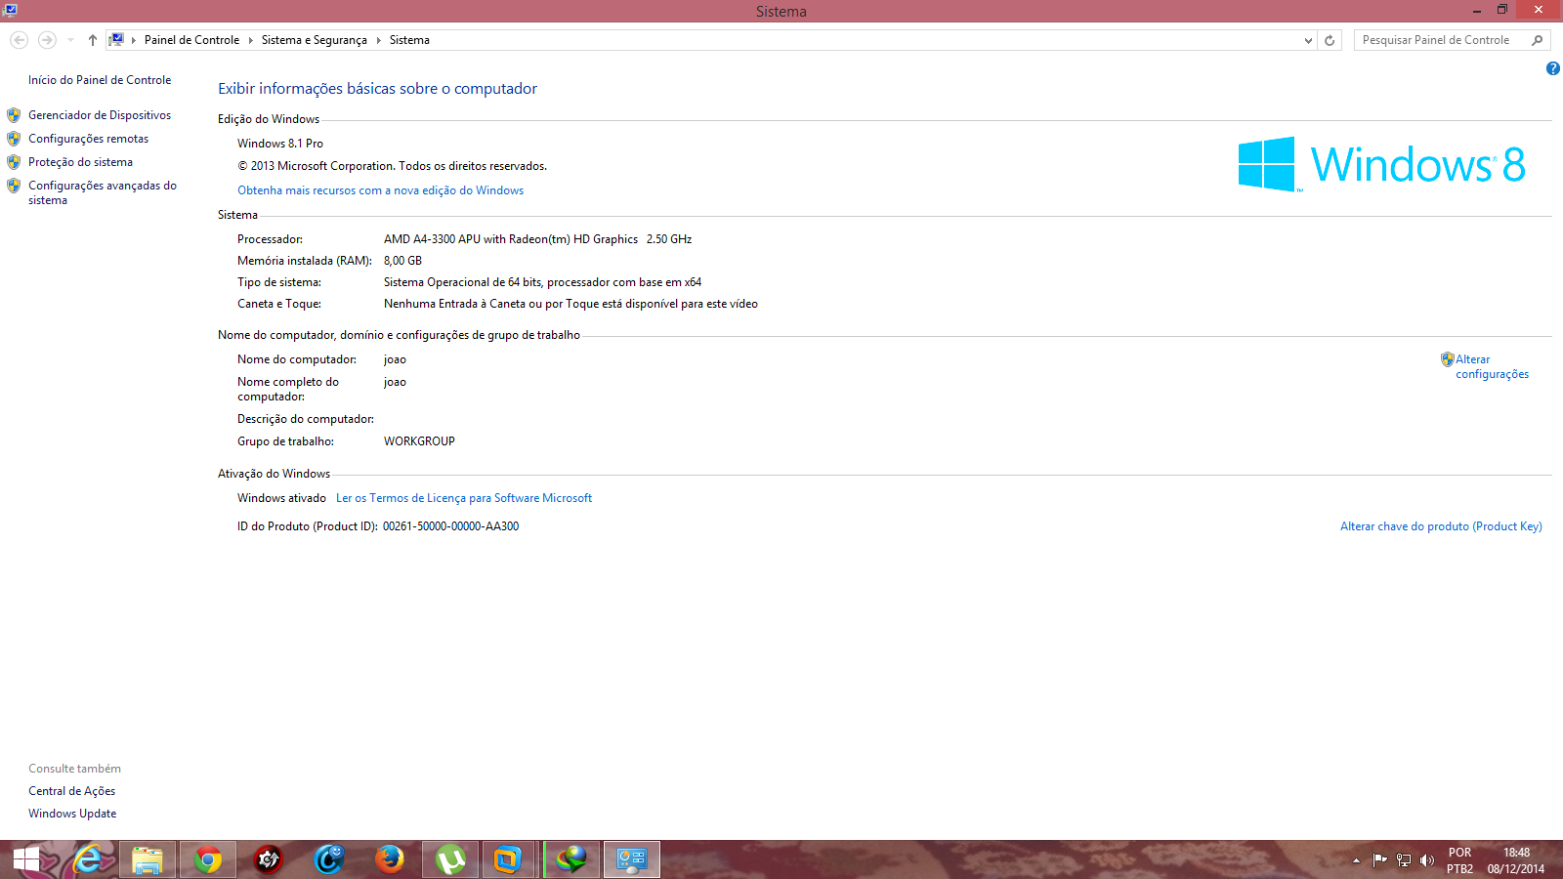Viewport: 1563px width, 879px height.
Task: Open Gerenciador de Dispositivos in the sidebar
Action: pos(100,115)
